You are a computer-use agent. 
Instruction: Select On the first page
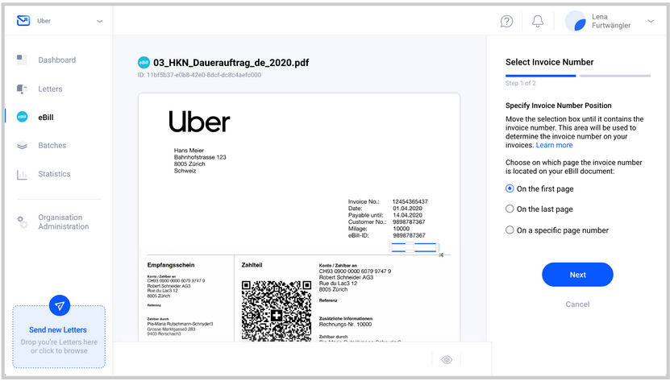539,188
